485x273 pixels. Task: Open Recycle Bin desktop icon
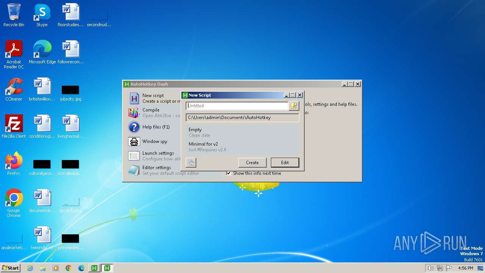click(x=14, y=15)
